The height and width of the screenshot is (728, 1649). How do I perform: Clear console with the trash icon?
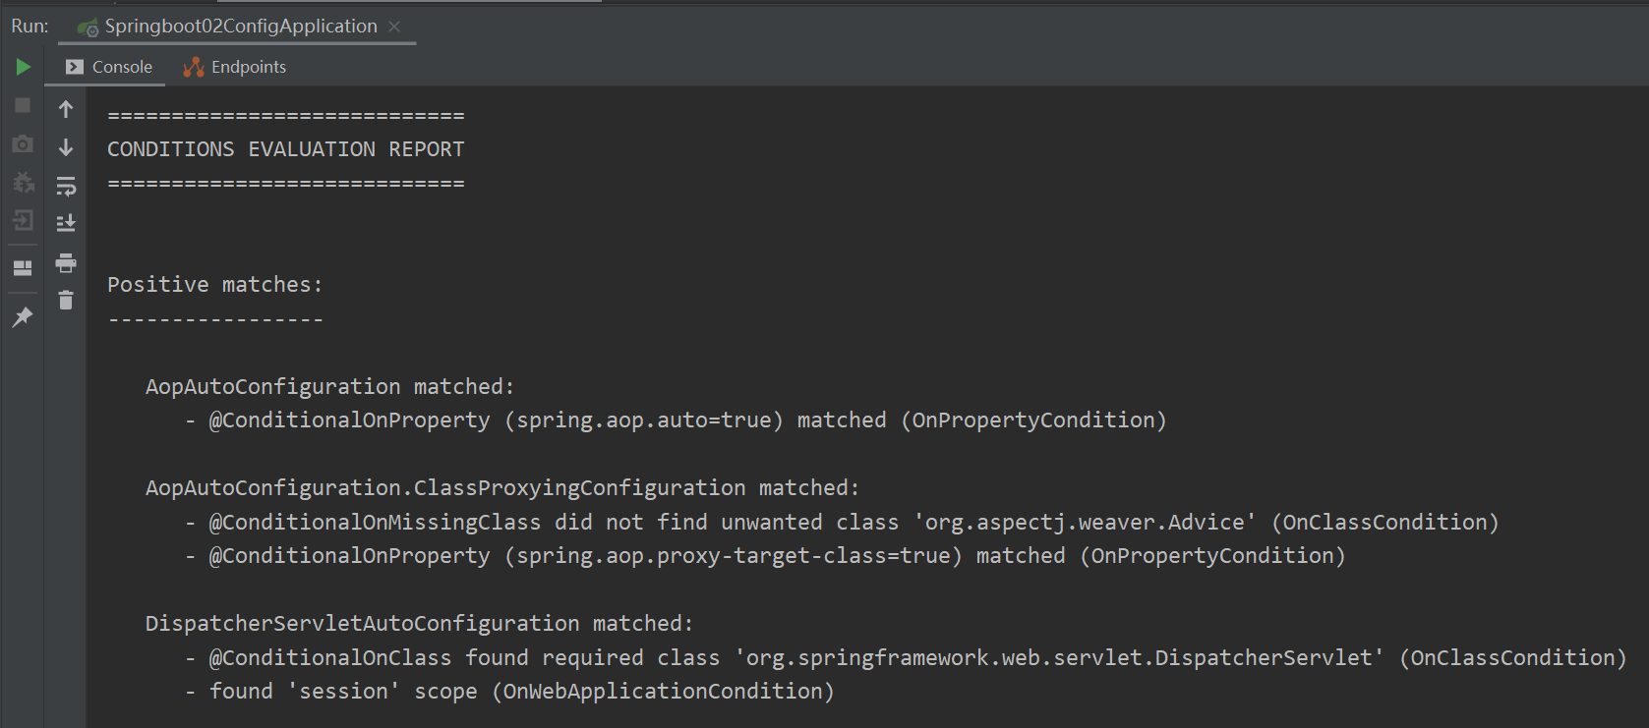(x=66, y=301)
